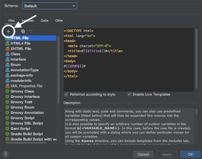Select the XHTML File list entry
Image resolution: width=202 pixels, height=159 pixels.
pos(21,49)
